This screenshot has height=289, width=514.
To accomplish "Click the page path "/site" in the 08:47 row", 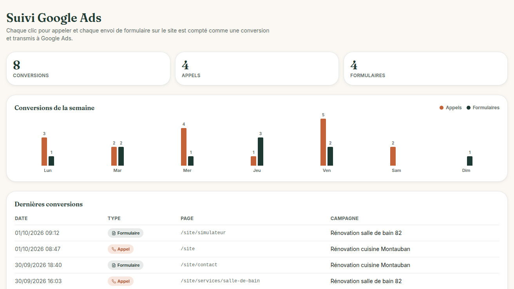I will pyautogui.click(x=188, y=249).
